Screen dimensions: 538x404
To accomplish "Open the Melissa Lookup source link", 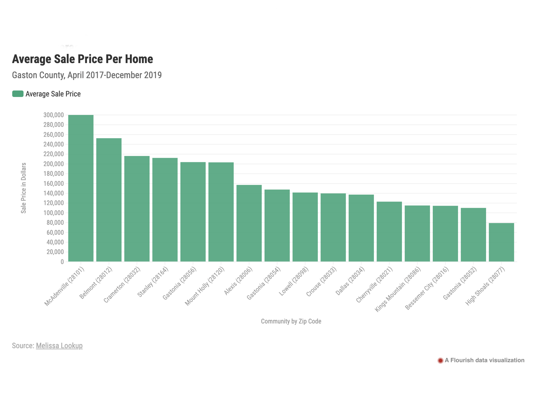I will 59,346.
